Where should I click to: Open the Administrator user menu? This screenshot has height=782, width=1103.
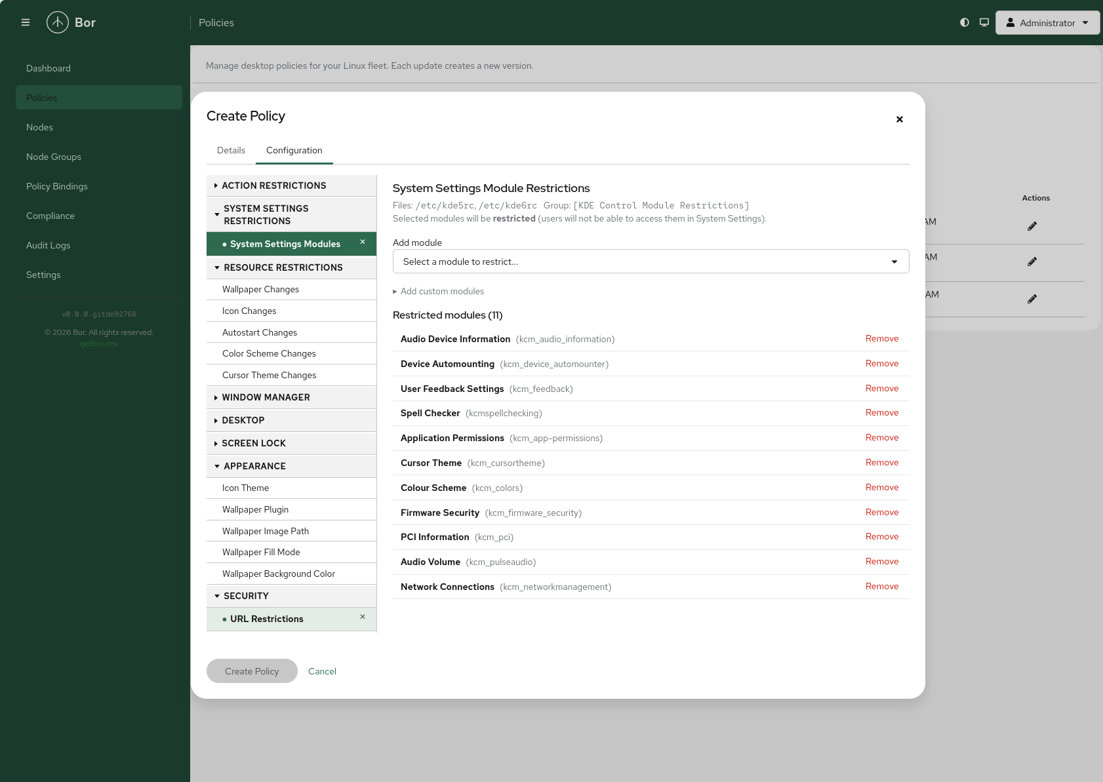pyautogui.click(x=1047, y=22)
